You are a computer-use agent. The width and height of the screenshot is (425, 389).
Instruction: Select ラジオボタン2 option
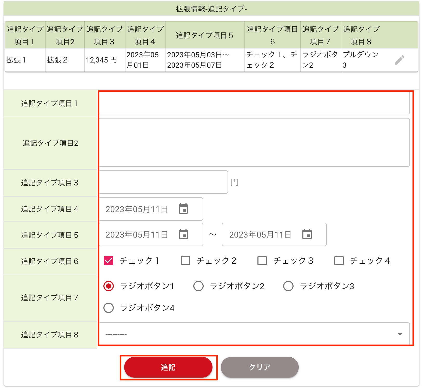(x=198, y=286)
